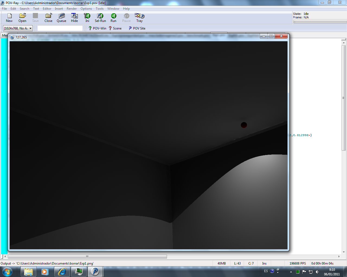Click the vertical editor scrollbar thumb
347x277 pixels.
(343, 97)
